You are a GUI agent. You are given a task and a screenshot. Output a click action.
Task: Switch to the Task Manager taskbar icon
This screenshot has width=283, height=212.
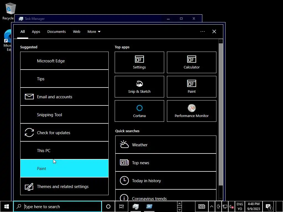[x=136, y=206]
